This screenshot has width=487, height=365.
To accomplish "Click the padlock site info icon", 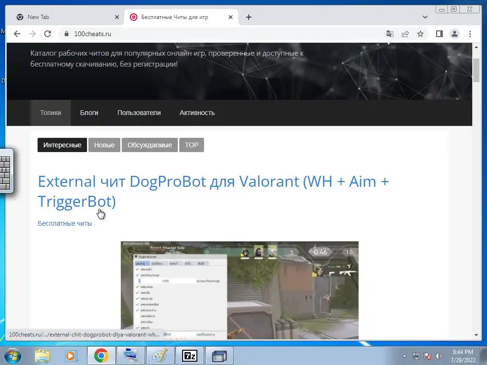I will (66, 34).
